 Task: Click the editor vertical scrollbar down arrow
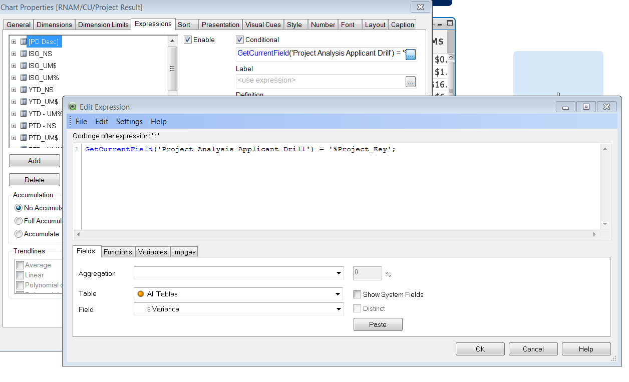pyautogui.click(x=605, y=224)
